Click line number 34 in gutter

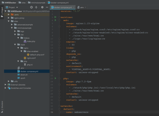coord(52,112)
